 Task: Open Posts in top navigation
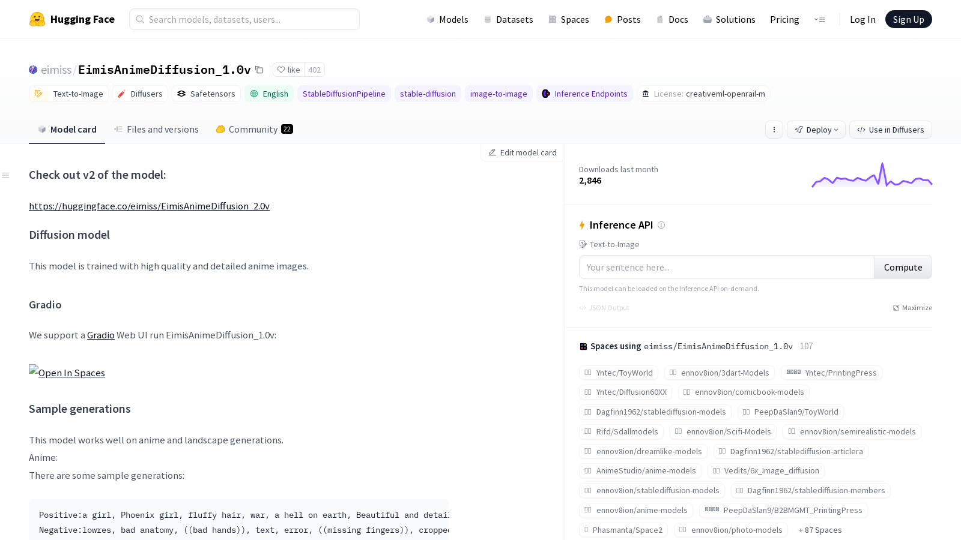click(x=623, y=19)
